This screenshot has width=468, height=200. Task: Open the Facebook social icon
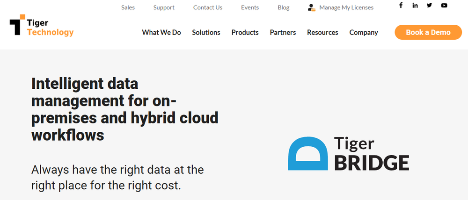(x=401, y=5)
